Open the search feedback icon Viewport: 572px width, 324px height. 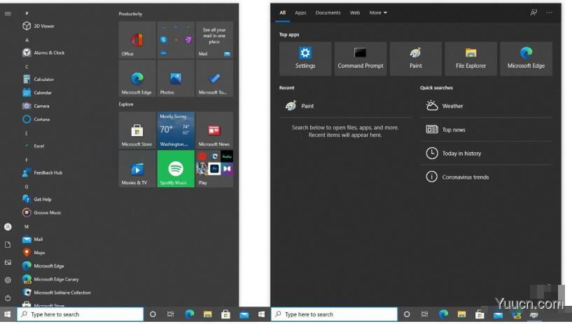pyautogui.click(x=533, y=13)
